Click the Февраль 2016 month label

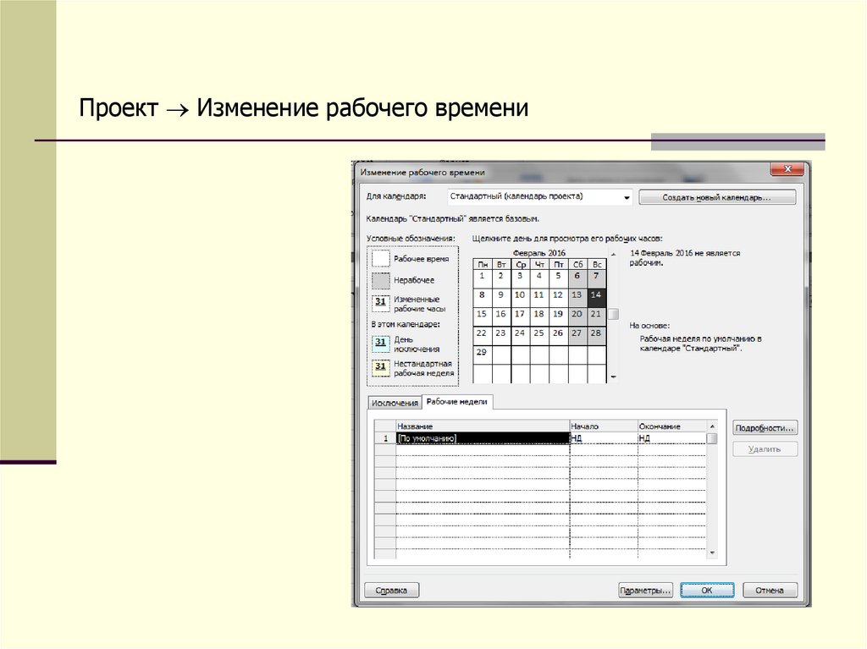539,253
